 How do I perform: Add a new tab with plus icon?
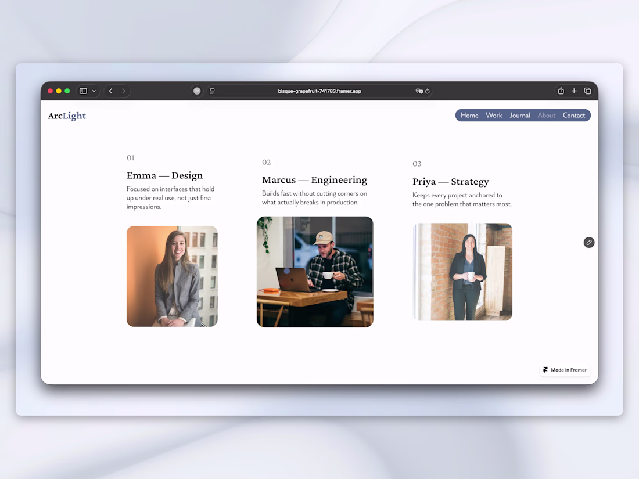point(574,91)
